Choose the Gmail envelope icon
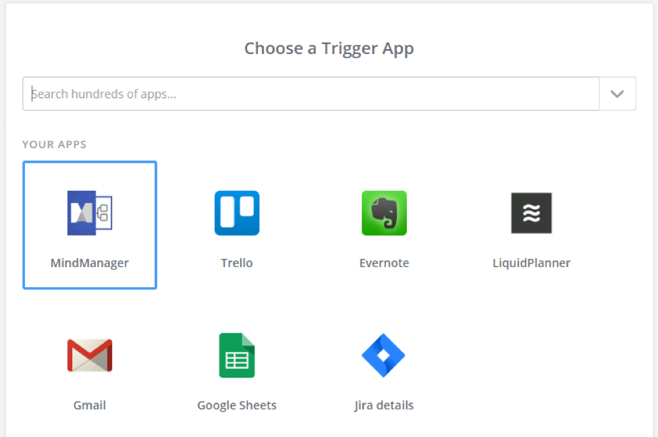Viewport: 658px width, 437px height. [90, 355]
